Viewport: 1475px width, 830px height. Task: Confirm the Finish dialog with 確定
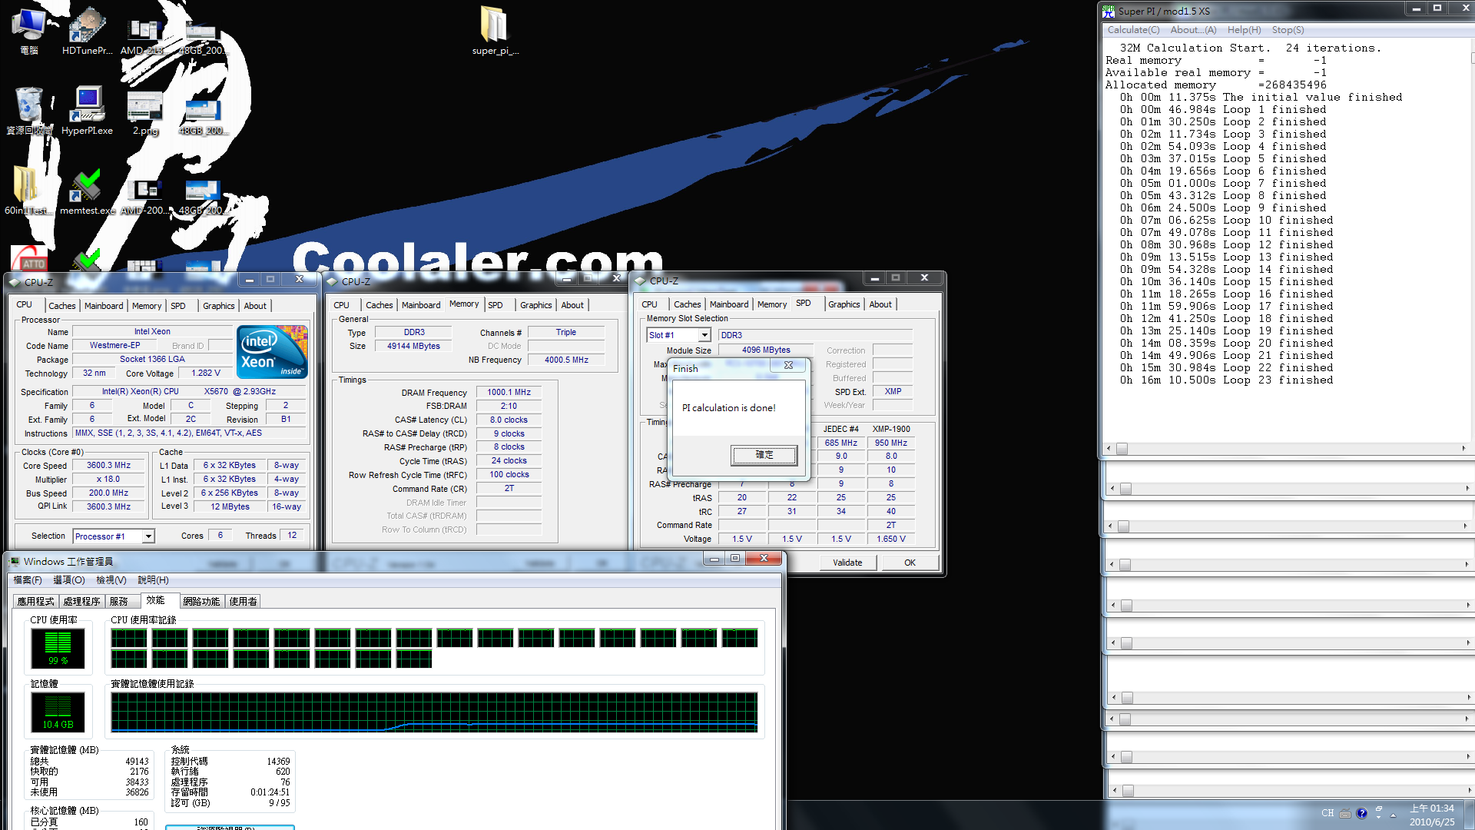pyautogui.click(x=764, y=455)
